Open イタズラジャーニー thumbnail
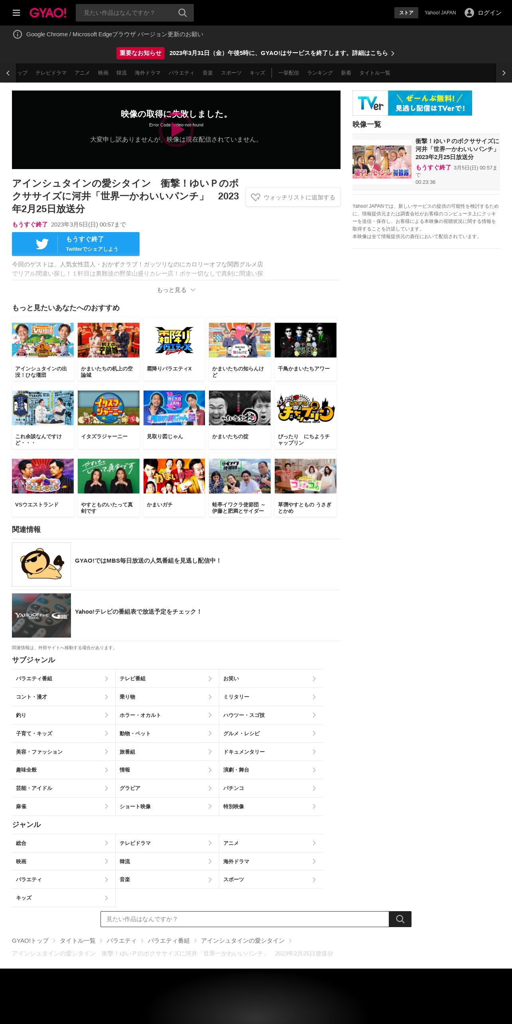The height and width of the screenshot is (1024, 512). [x=108, y=408]
